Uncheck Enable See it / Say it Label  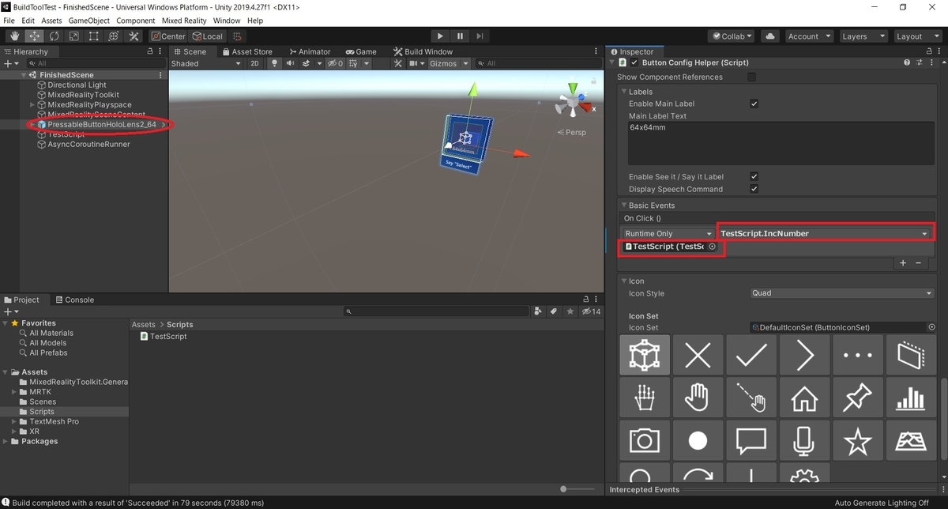[754, 177]
